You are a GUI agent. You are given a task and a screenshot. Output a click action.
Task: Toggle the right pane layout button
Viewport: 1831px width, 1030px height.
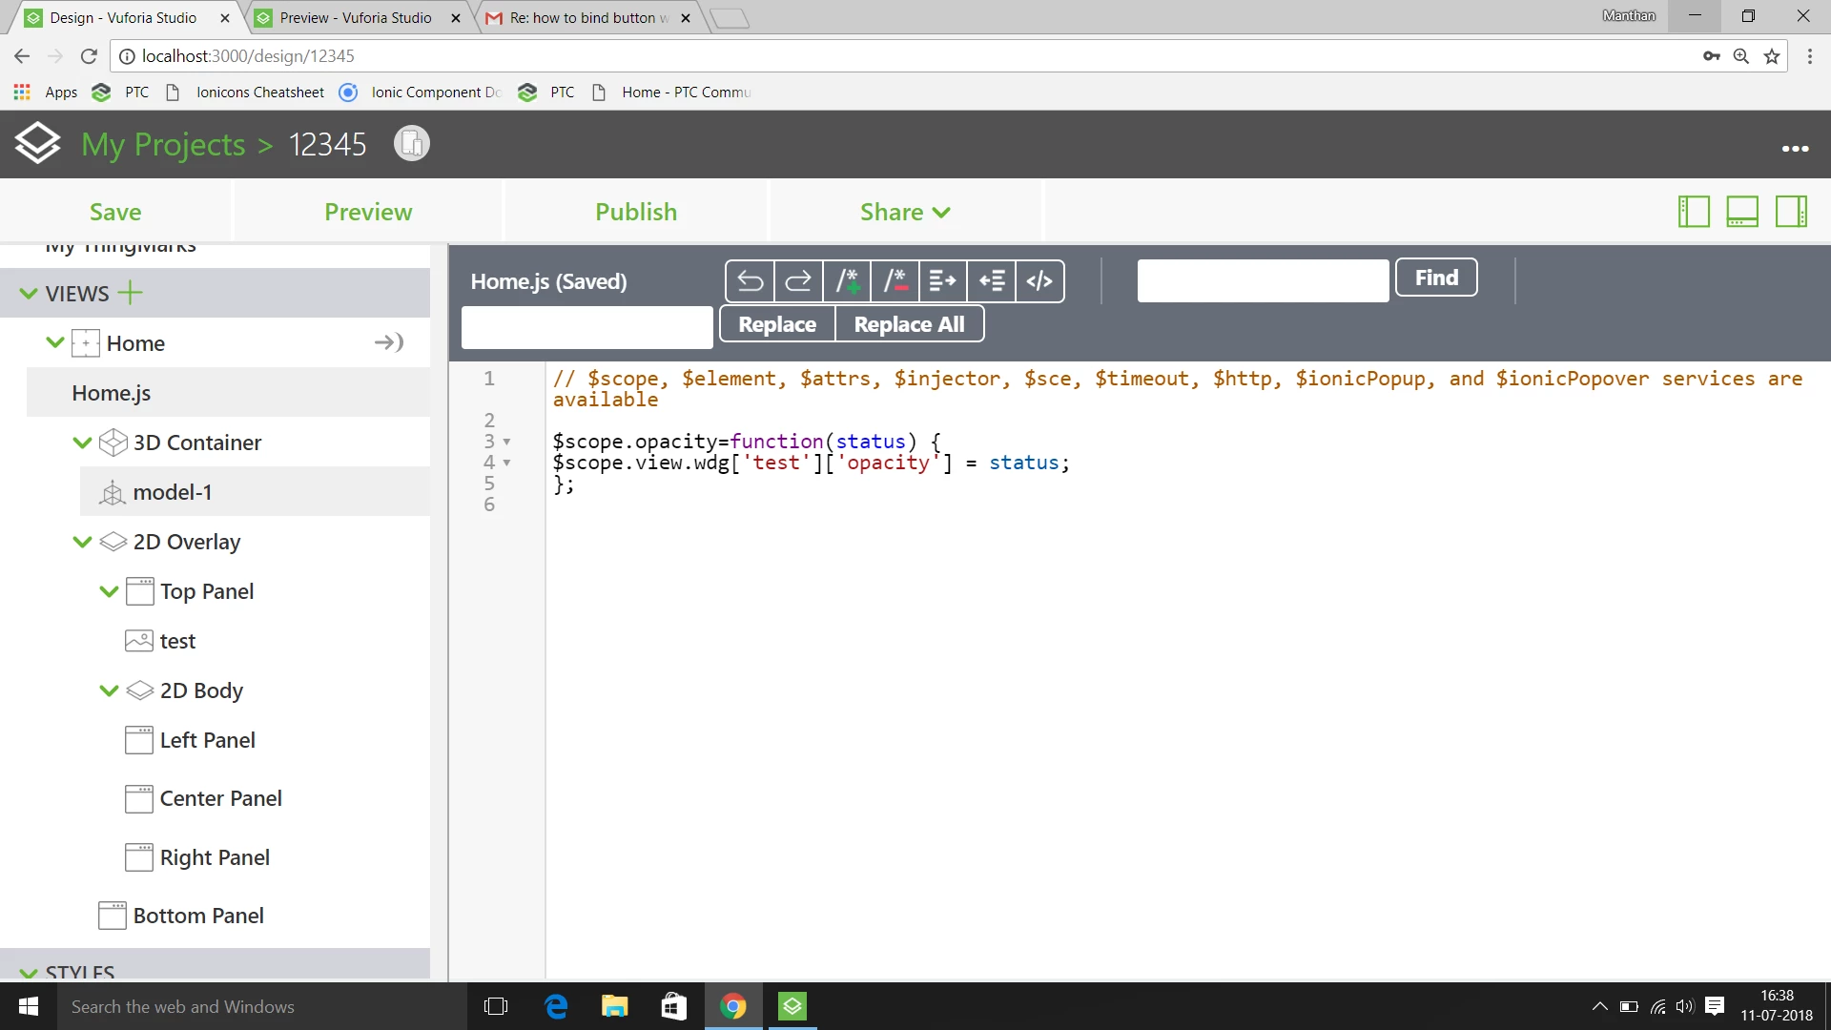[1791, 212]
